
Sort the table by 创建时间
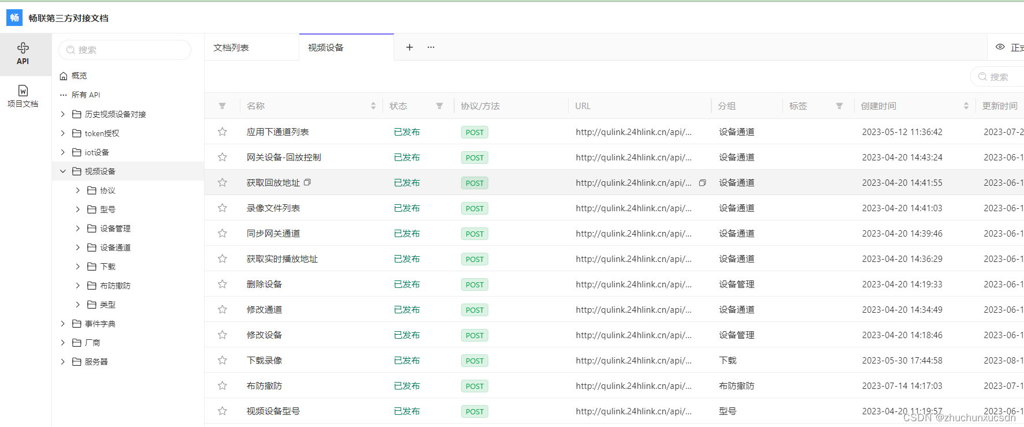966,106
